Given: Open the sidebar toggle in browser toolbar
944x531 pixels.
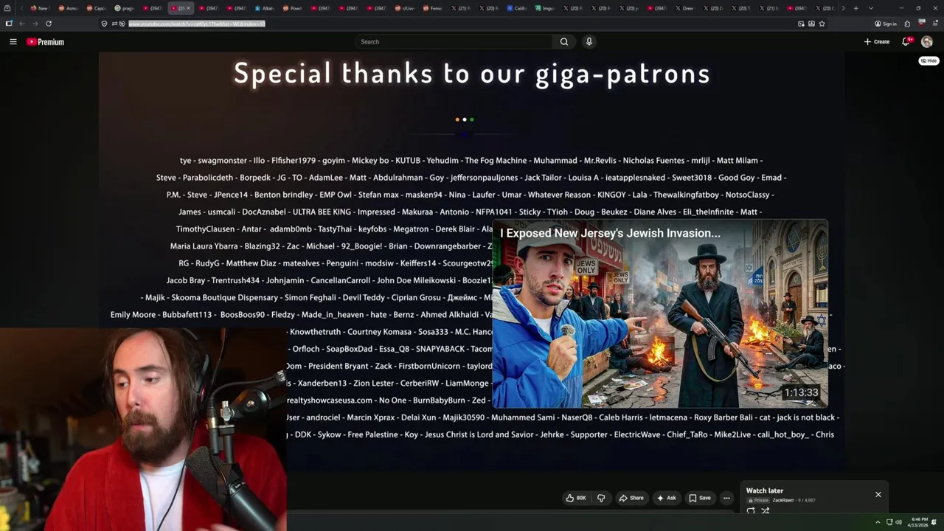Looking at the screenshot, I should click(x=9, y=24).
